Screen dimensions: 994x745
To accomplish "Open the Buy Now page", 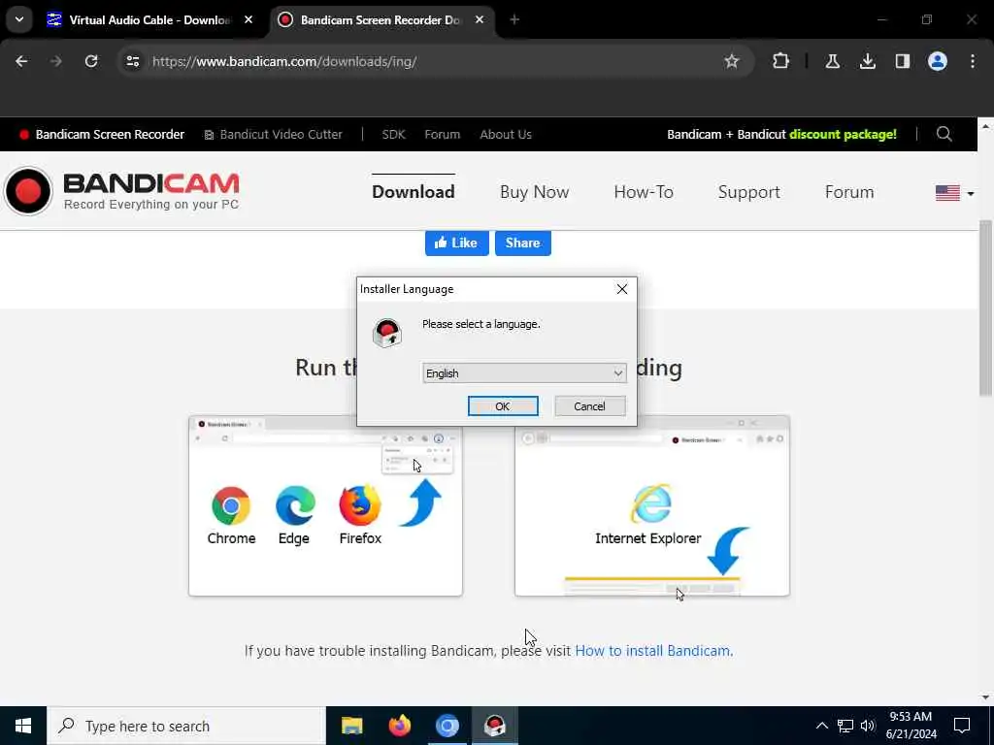I will [x=535, y=192].
